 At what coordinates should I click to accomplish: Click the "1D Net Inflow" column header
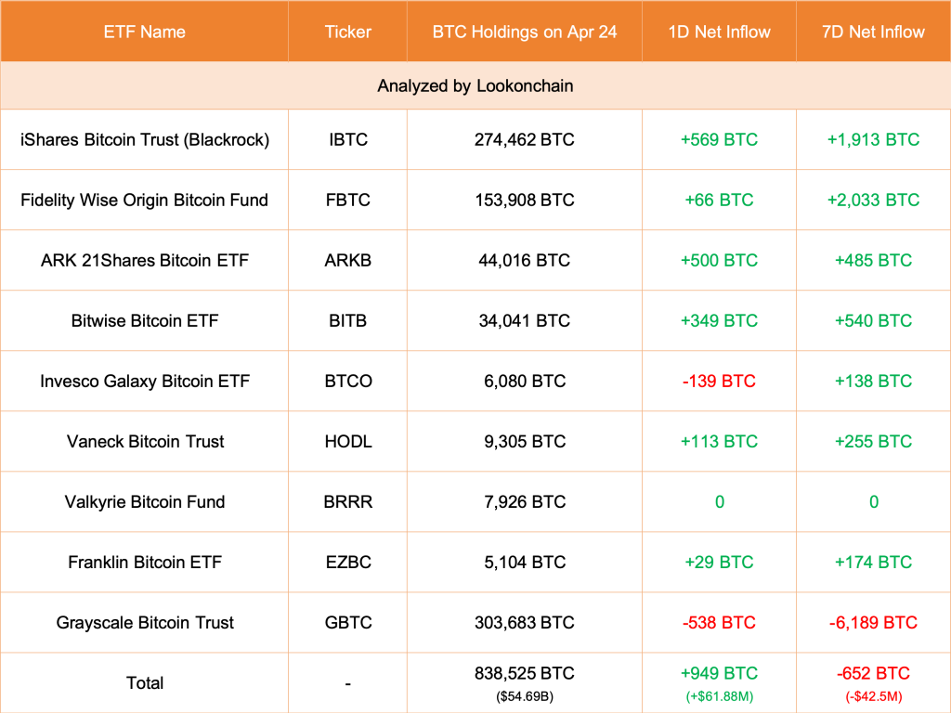point(720,32)
